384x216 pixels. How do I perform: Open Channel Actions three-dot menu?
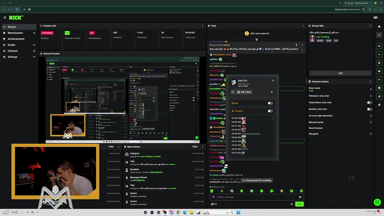coord(370,82)
